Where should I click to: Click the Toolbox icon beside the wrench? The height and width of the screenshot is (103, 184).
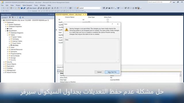[109, 8]
